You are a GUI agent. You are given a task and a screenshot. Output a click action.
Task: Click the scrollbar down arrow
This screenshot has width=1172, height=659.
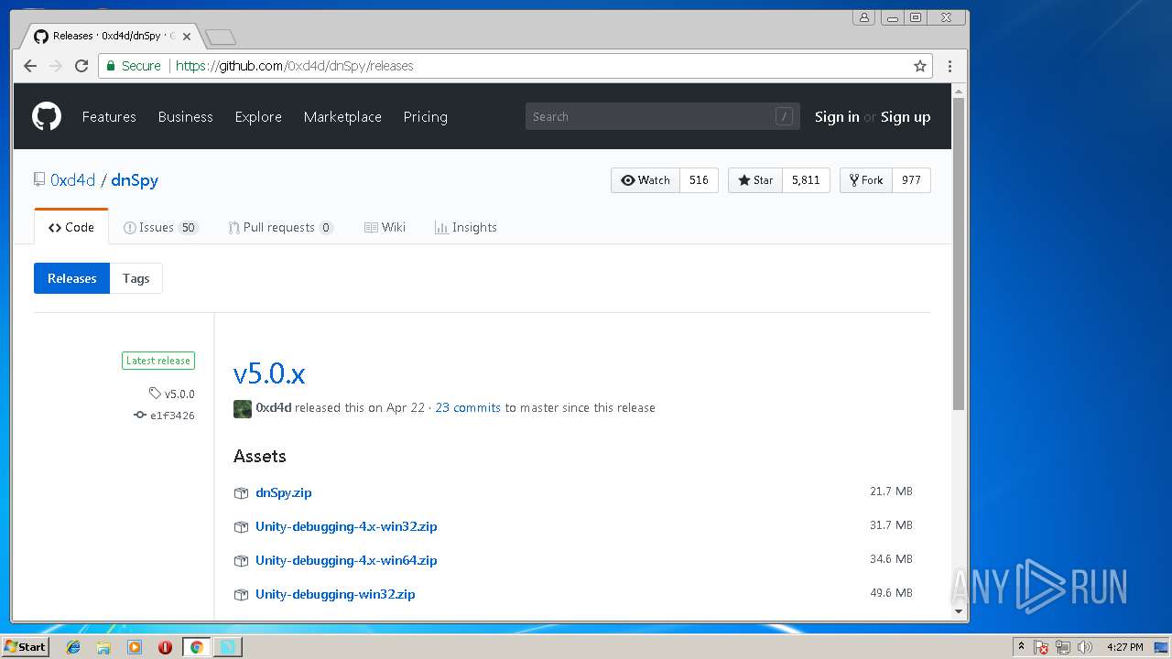coord(959,611)
